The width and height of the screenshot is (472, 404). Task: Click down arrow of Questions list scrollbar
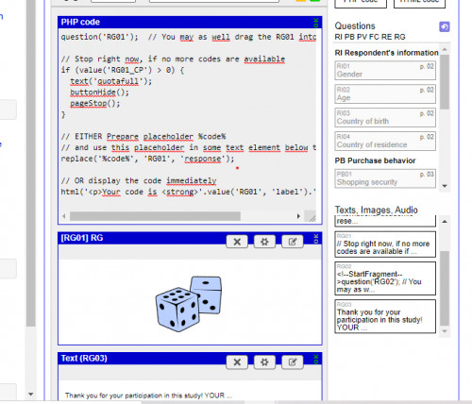[x=445, y=186]
